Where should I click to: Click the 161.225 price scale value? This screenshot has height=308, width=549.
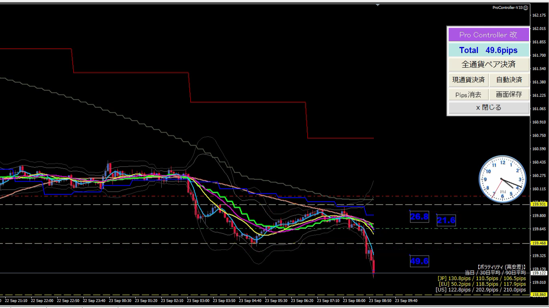[x=538, y=95]
